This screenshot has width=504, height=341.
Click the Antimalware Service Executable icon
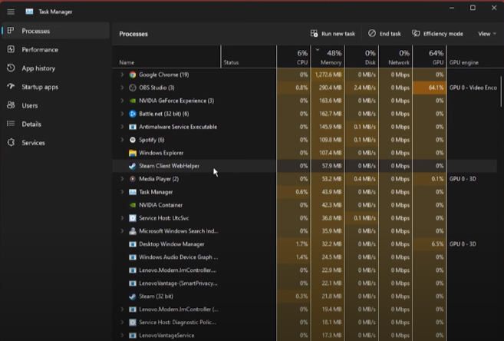coord(133,127)
